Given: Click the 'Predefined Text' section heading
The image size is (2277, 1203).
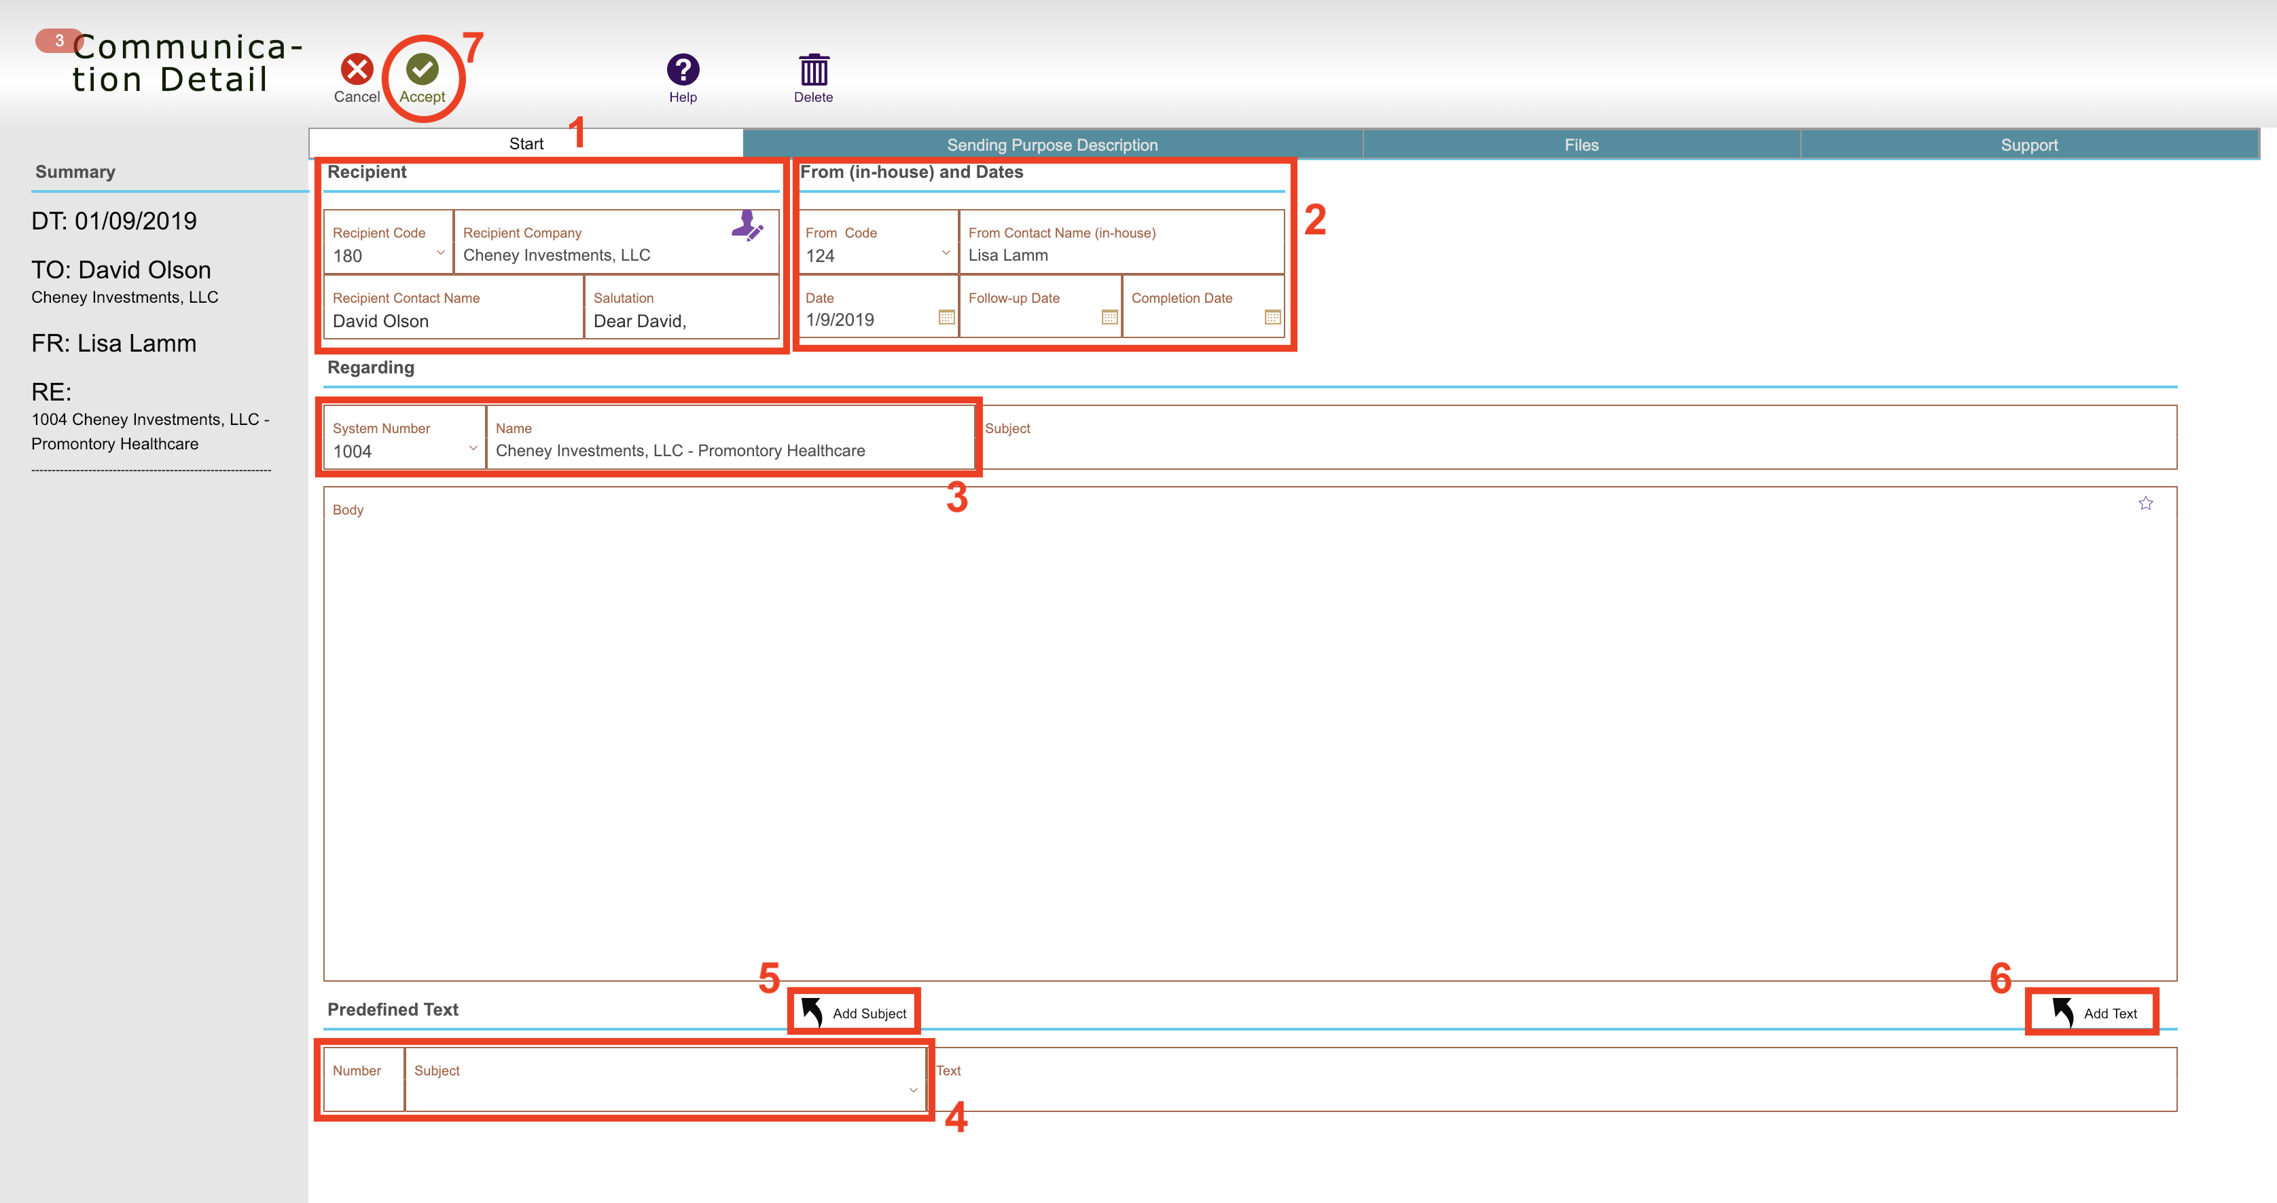Looking at the screenshot, I should coord(393,1009).
